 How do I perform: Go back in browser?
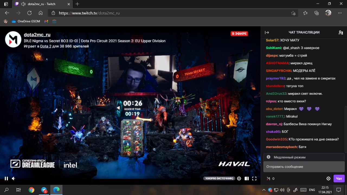coord(7,13)
